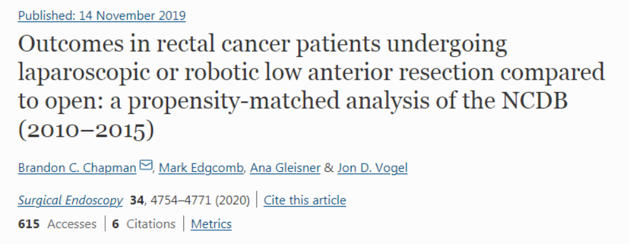The height and width of the screenshot is (244, 630).
Task: Click the (2020) publication year
Action: pos(232,200)
